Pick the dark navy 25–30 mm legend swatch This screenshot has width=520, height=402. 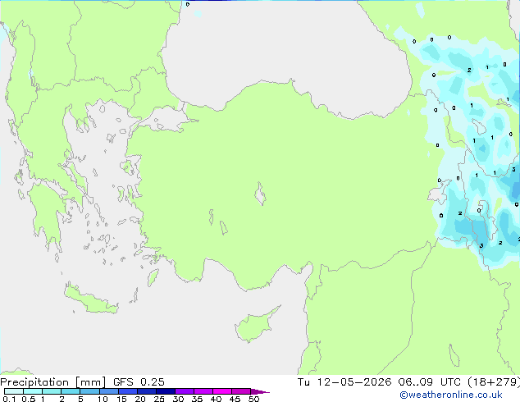[165, 391]
